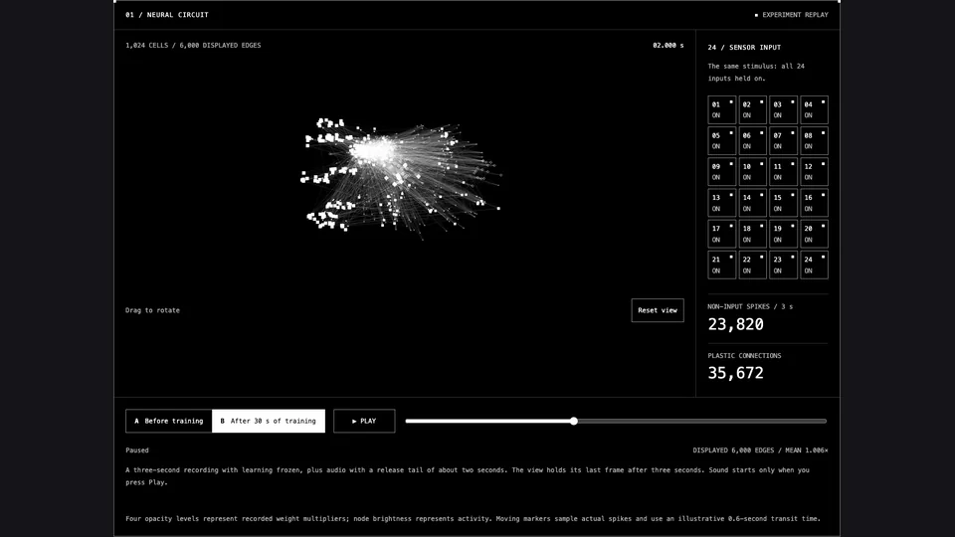Toggle sensor input 06

point(752,140)
